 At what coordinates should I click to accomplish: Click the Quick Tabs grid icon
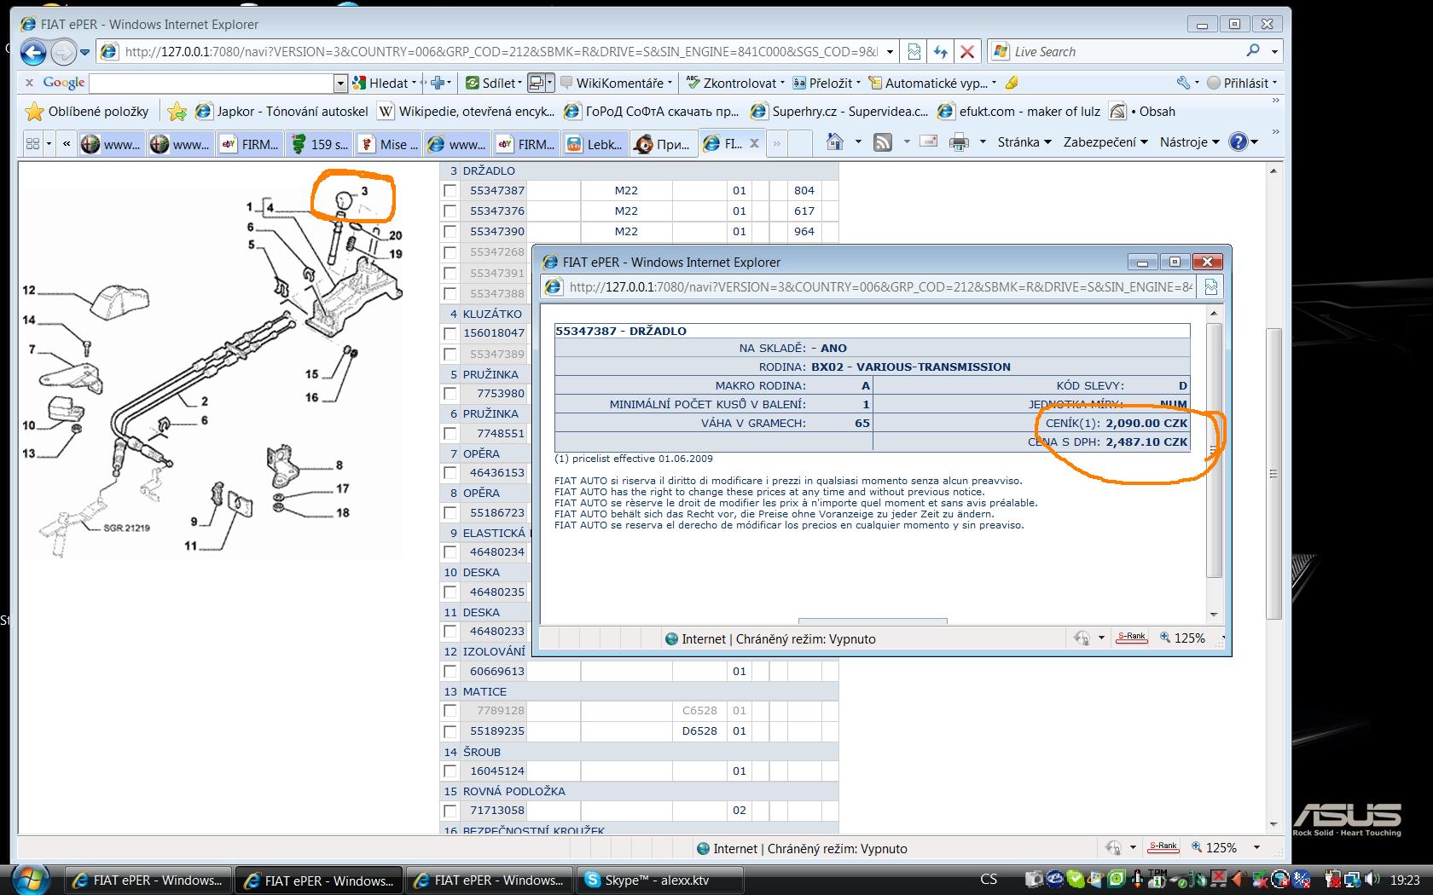click(x=32, y=144)
